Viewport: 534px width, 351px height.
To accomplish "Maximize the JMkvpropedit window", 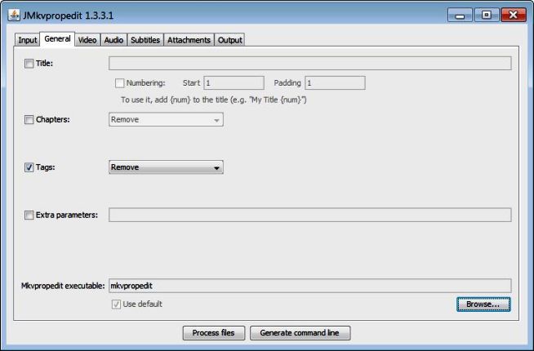I will click(x=487, y=16).
